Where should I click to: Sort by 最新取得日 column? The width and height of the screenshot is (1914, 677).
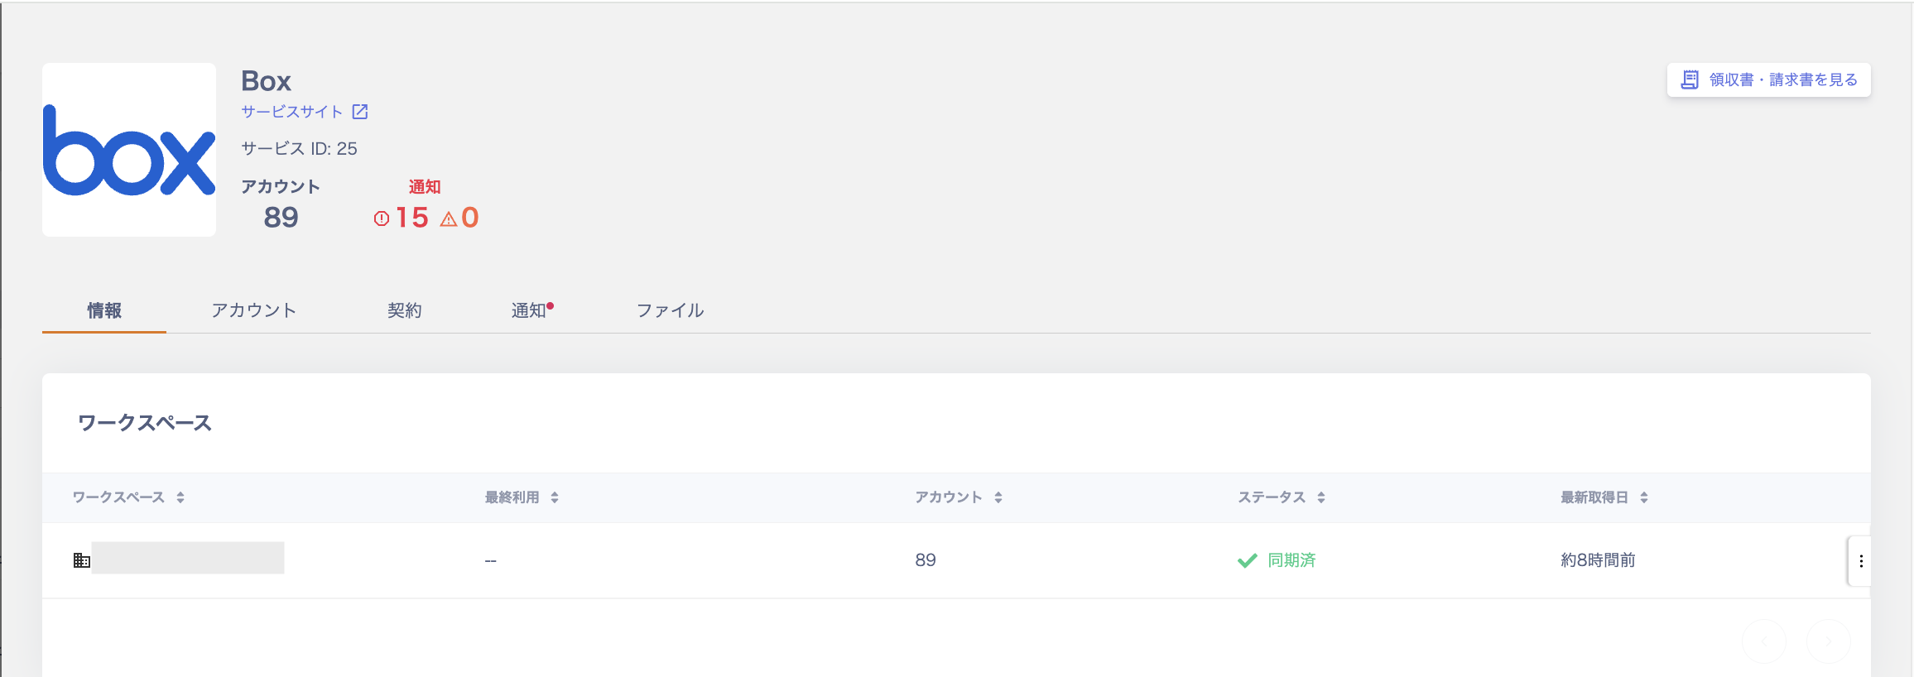(1643, 497)
